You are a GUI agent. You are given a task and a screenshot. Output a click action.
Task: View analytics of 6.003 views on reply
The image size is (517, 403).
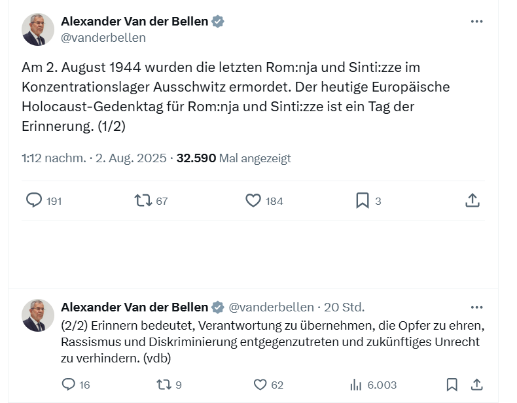pos(357,384)
